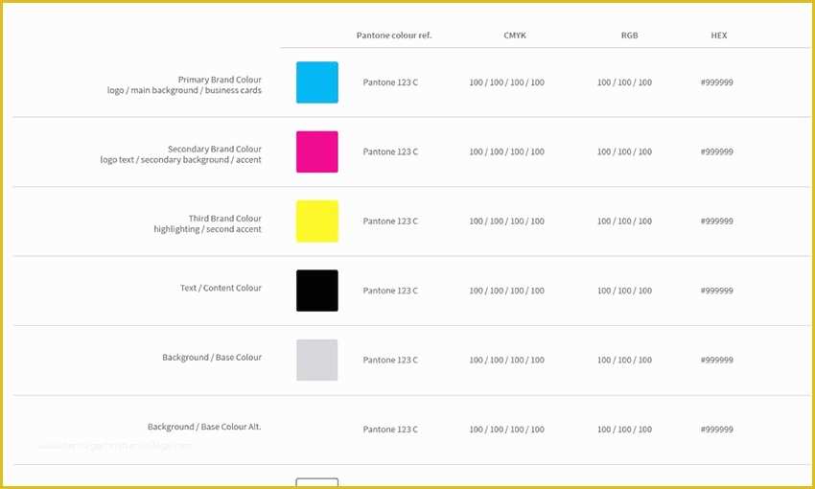The width and height of the screenshot is (815, 489).
Task: Click CMYK value in Primary Brand Colour row
Action: click(507, 82)
